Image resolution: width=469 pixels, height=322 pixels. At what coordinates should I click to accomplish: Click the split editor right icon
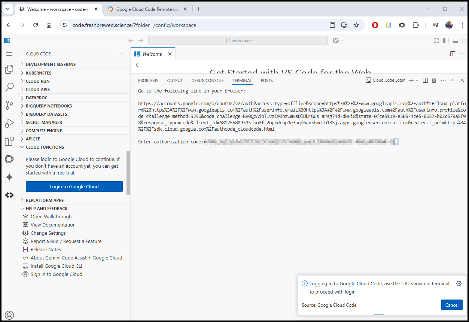point(453,54)
